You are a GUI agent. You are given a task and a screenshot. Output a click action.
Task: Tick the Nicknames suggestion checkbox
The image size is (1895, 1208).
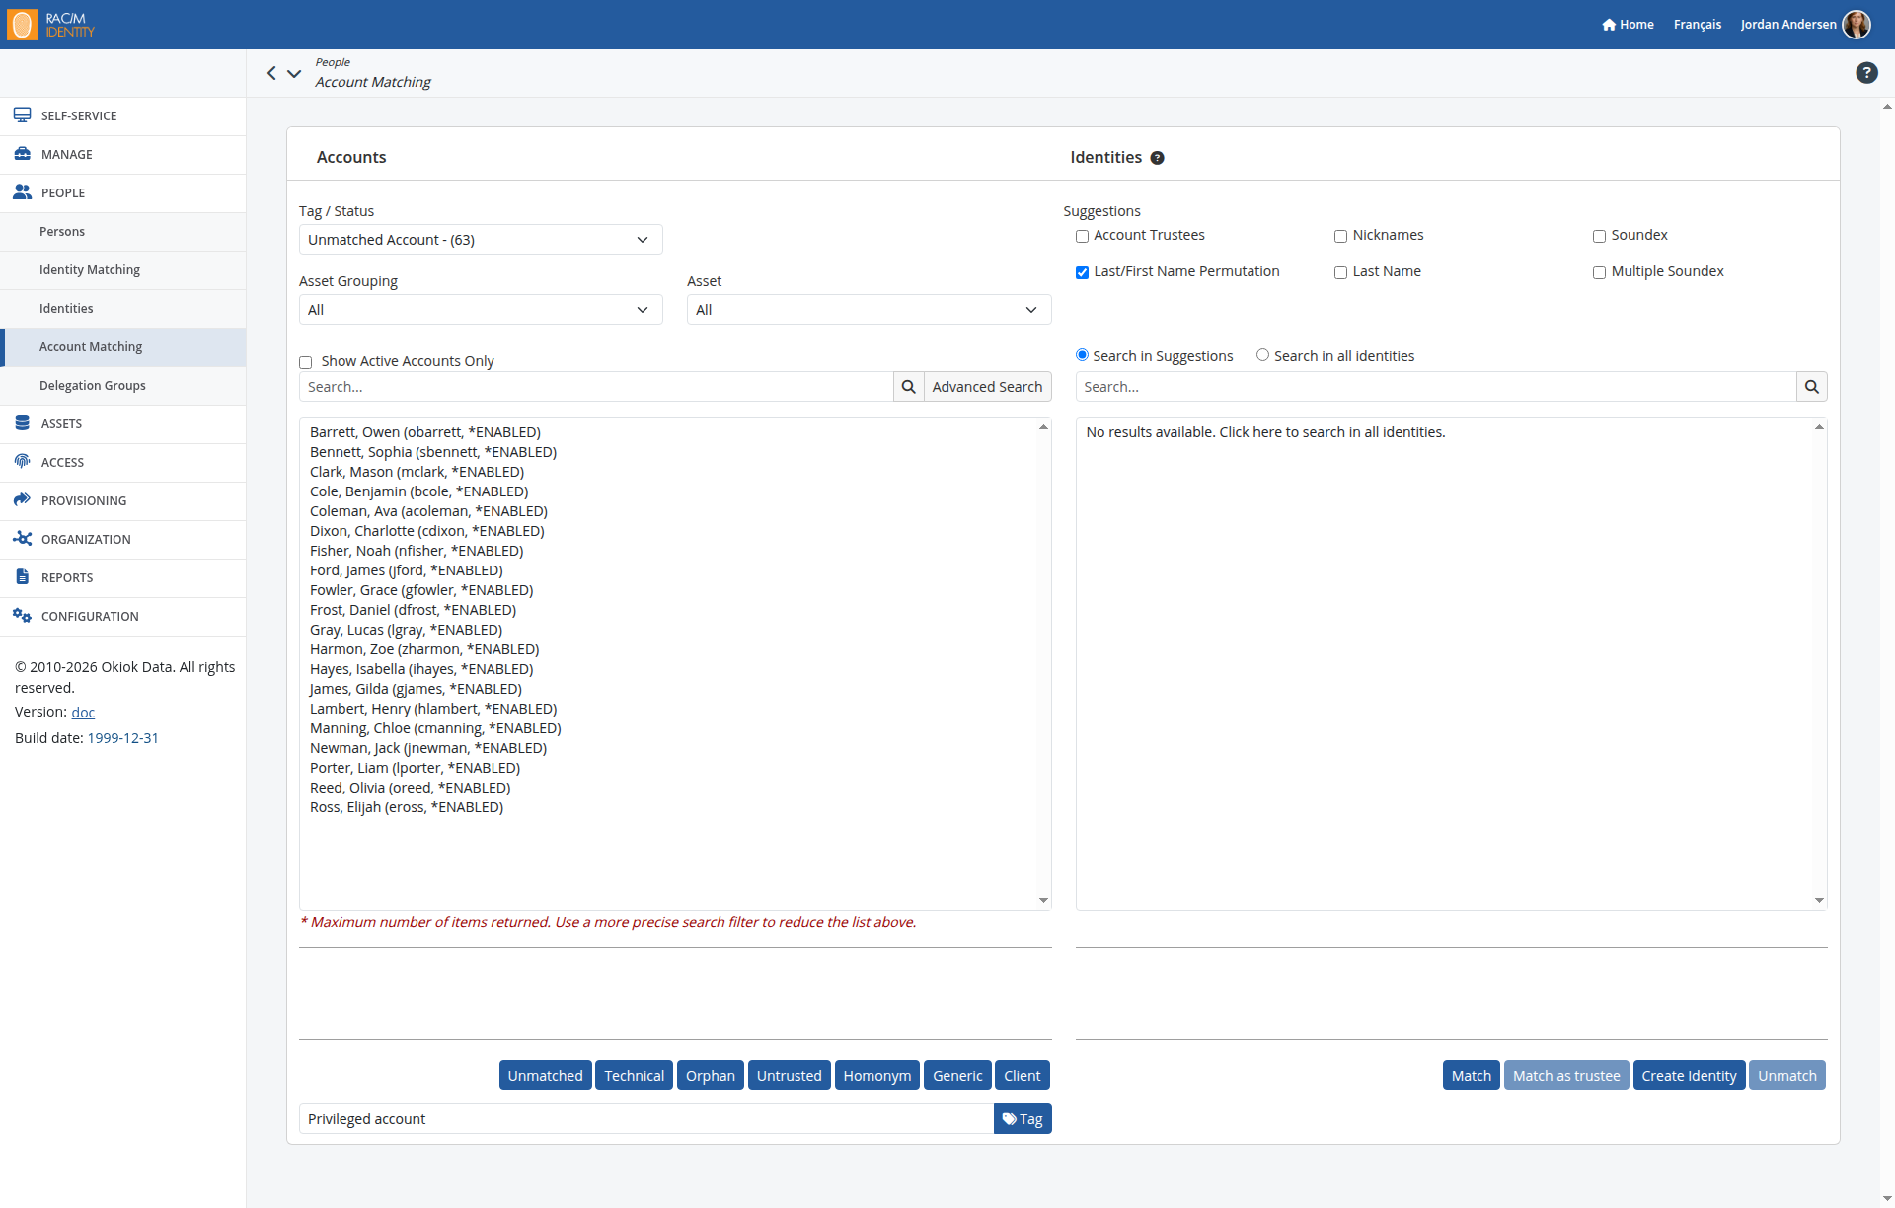(x=1340, y=236)
